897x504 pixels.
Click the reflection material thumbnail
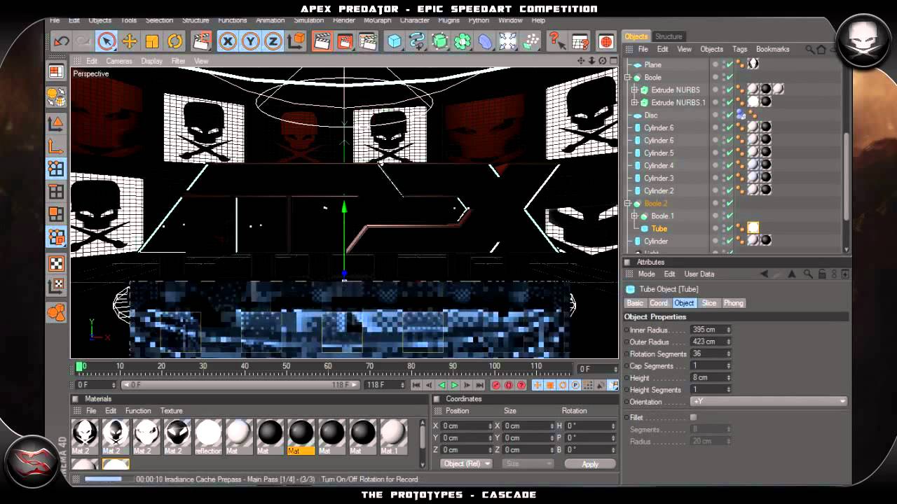(208, 437)
